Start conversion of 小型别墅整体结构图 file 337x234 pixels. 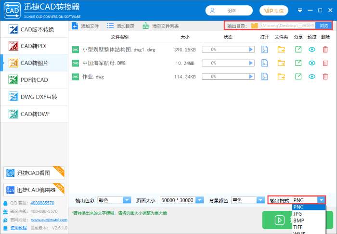coord(251,50)
